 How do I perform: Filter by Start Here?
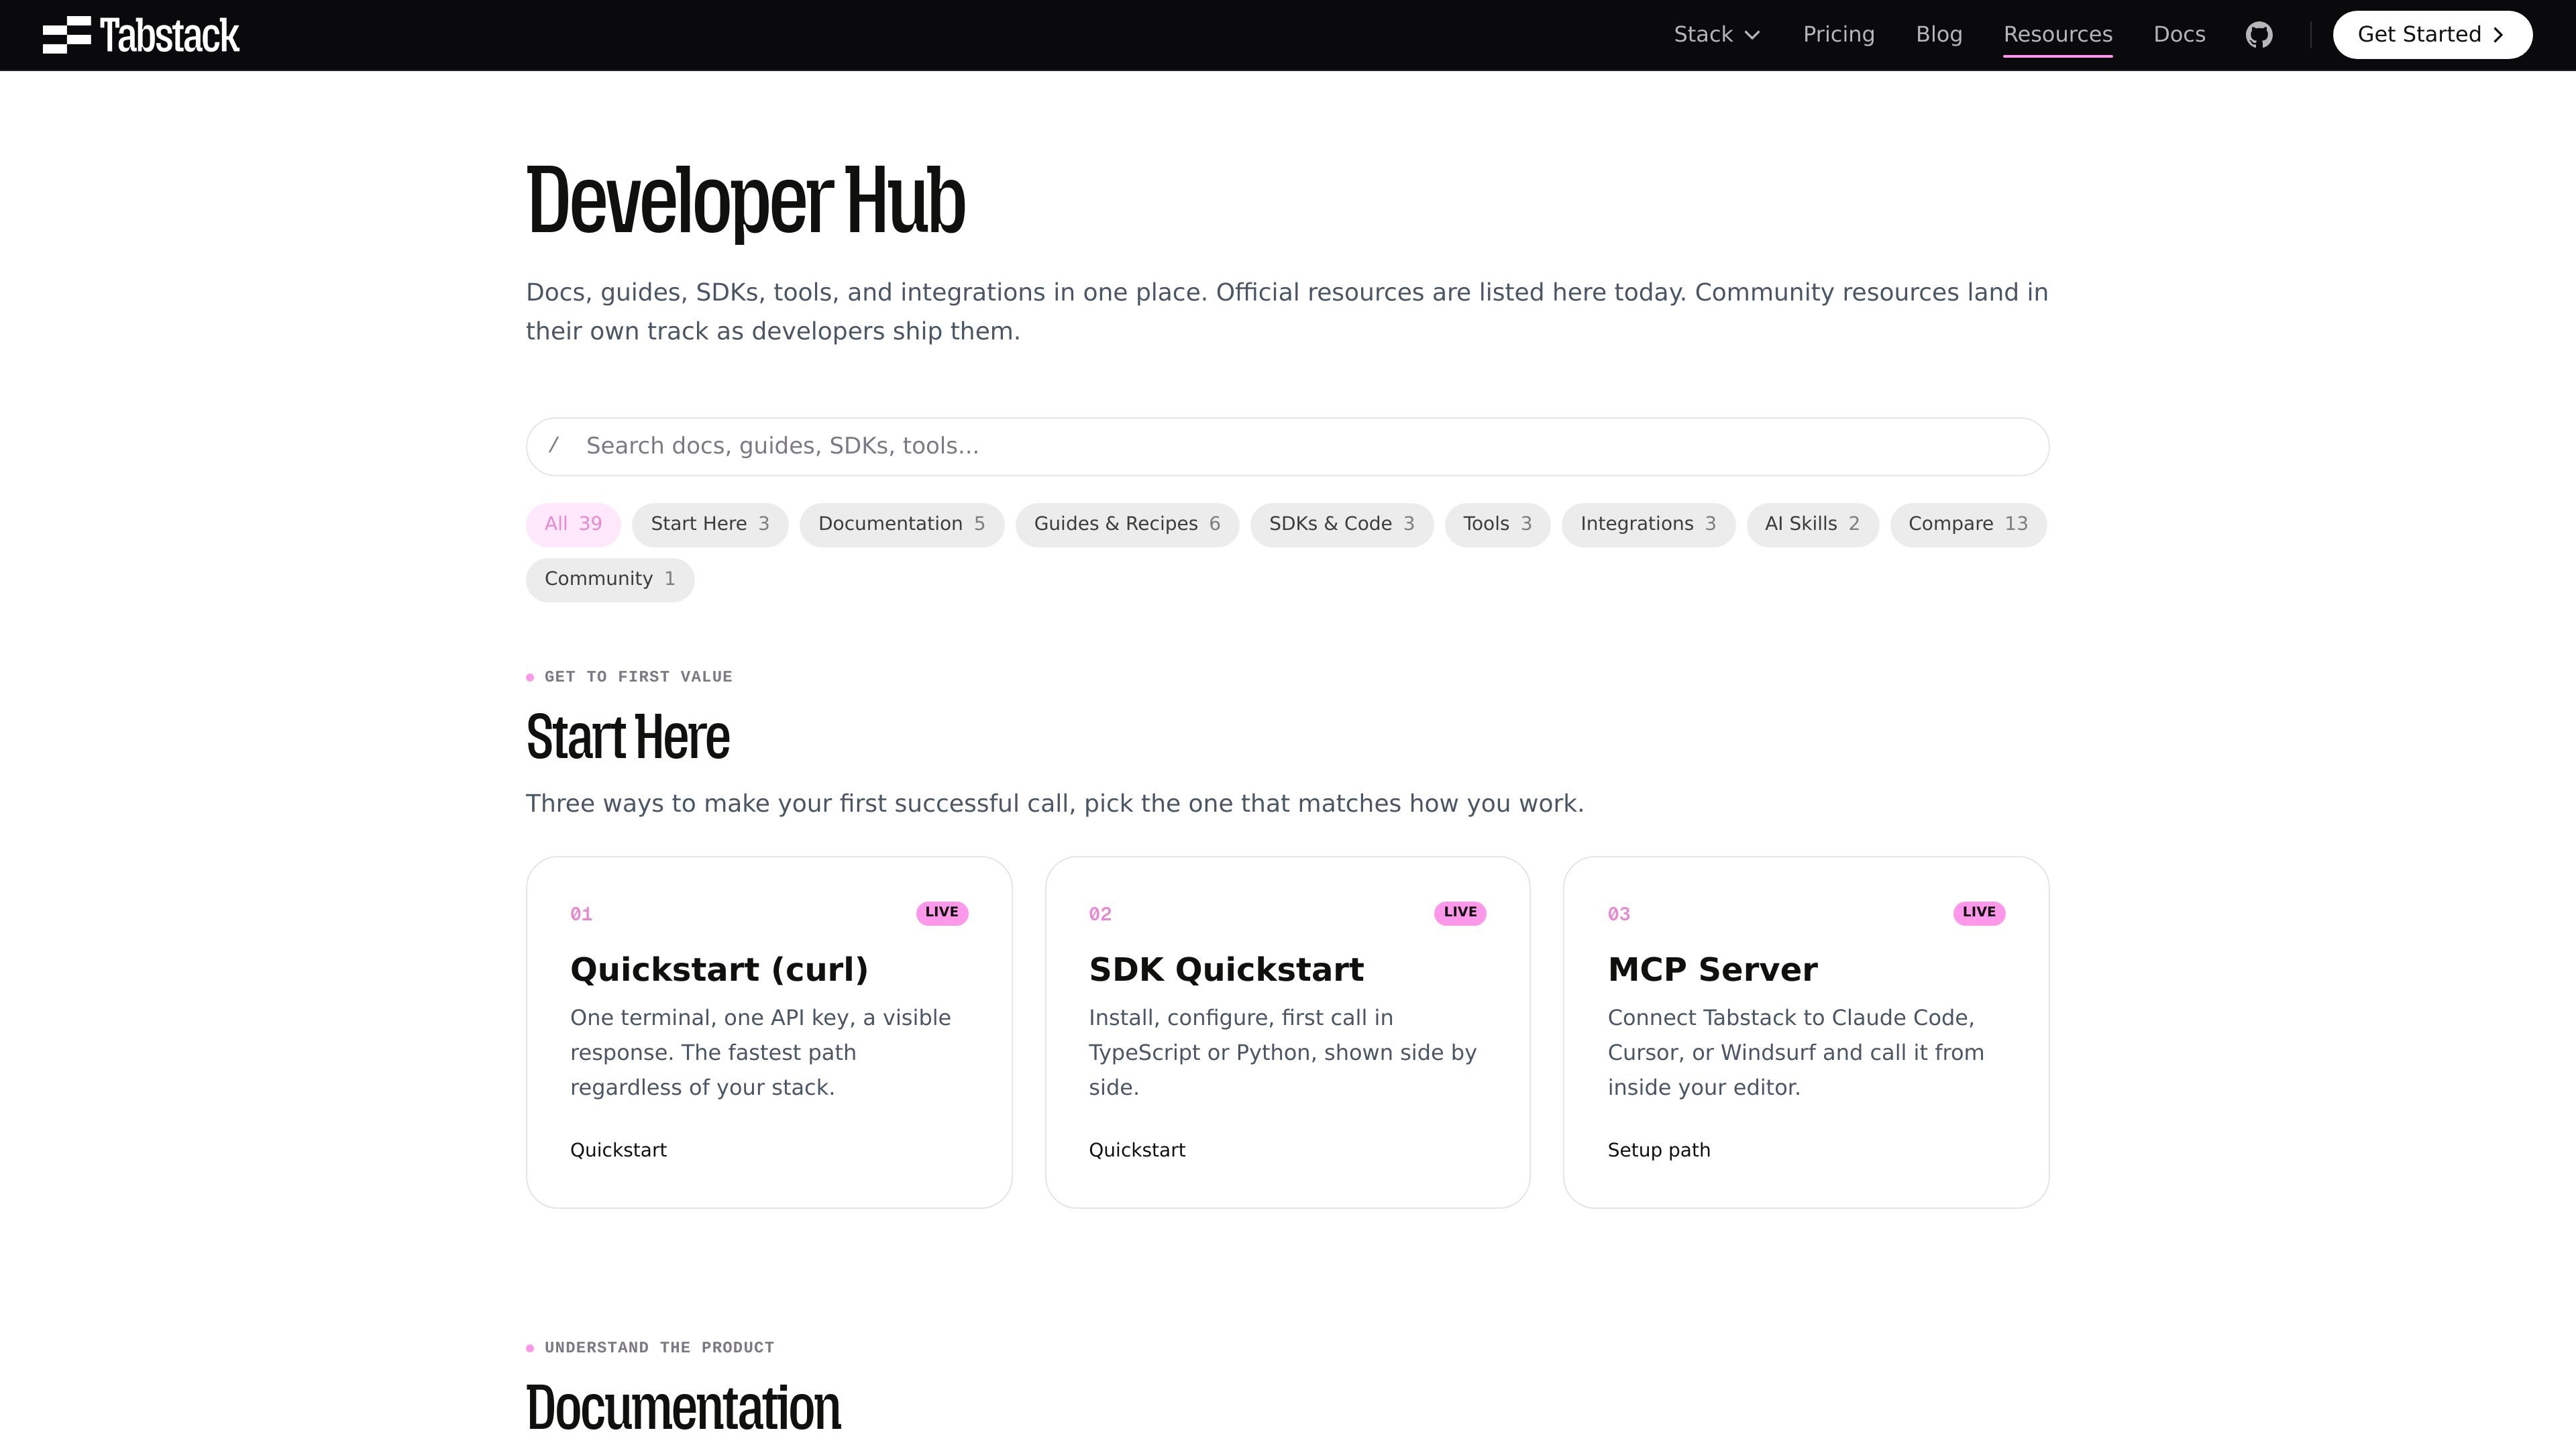(x=709, y=524)
